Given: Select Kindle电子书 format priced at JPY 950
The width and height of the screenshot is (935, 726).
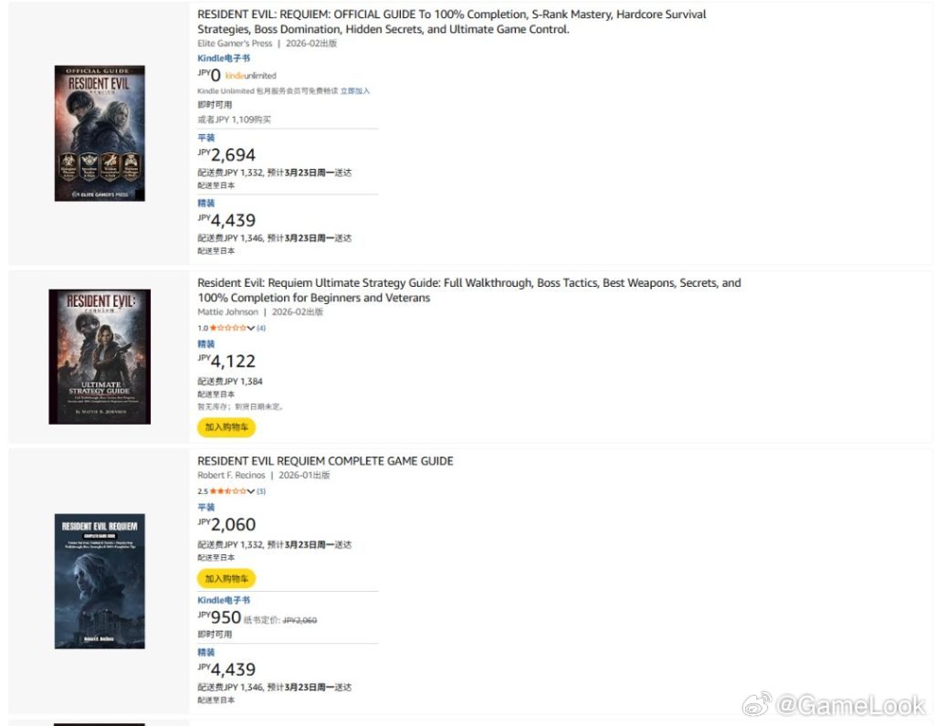Looking at the screenshot, I should (224, 600).
